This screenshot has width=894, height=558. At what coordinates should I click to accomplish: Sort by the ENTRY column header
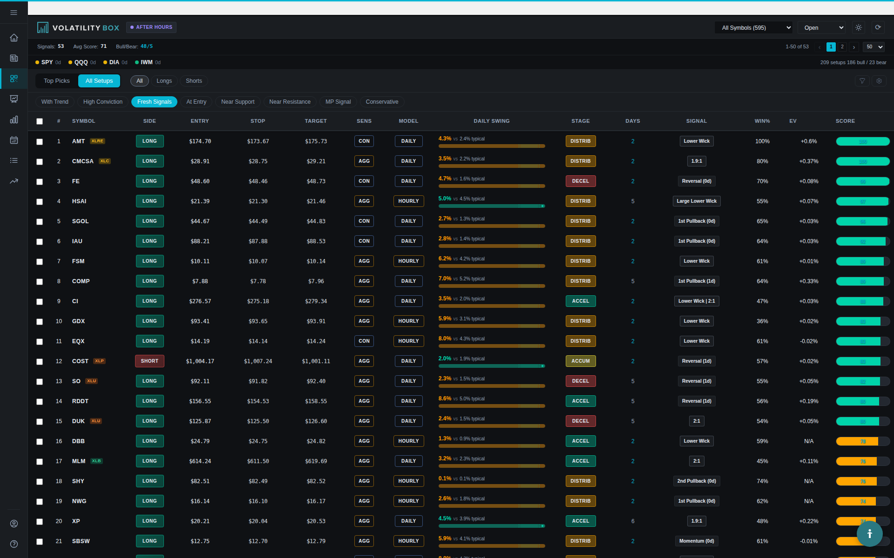click(x=200, y=121)
